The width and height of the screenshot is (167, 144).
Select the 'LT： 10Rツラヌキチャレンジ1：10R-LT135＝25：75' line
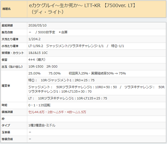tap(68, 98)
